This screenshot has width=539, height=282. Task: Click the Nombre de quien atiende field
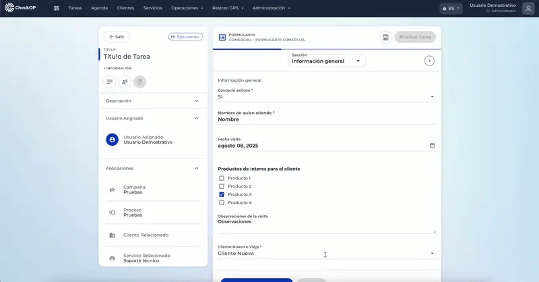327,119
